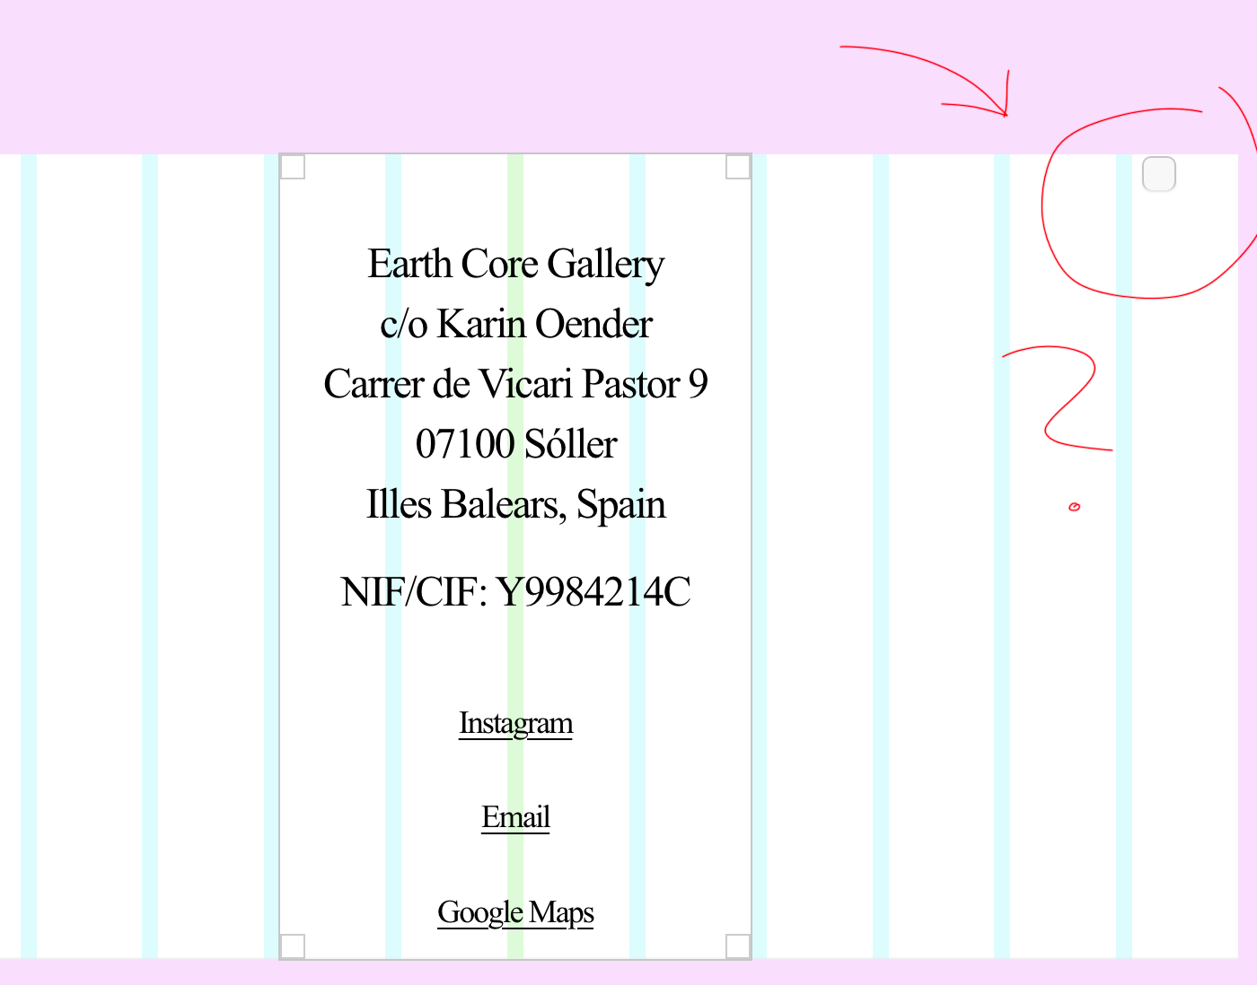Click the Email link
The height and width of the screenshot is (985, 1257).
tap(515, 817)
